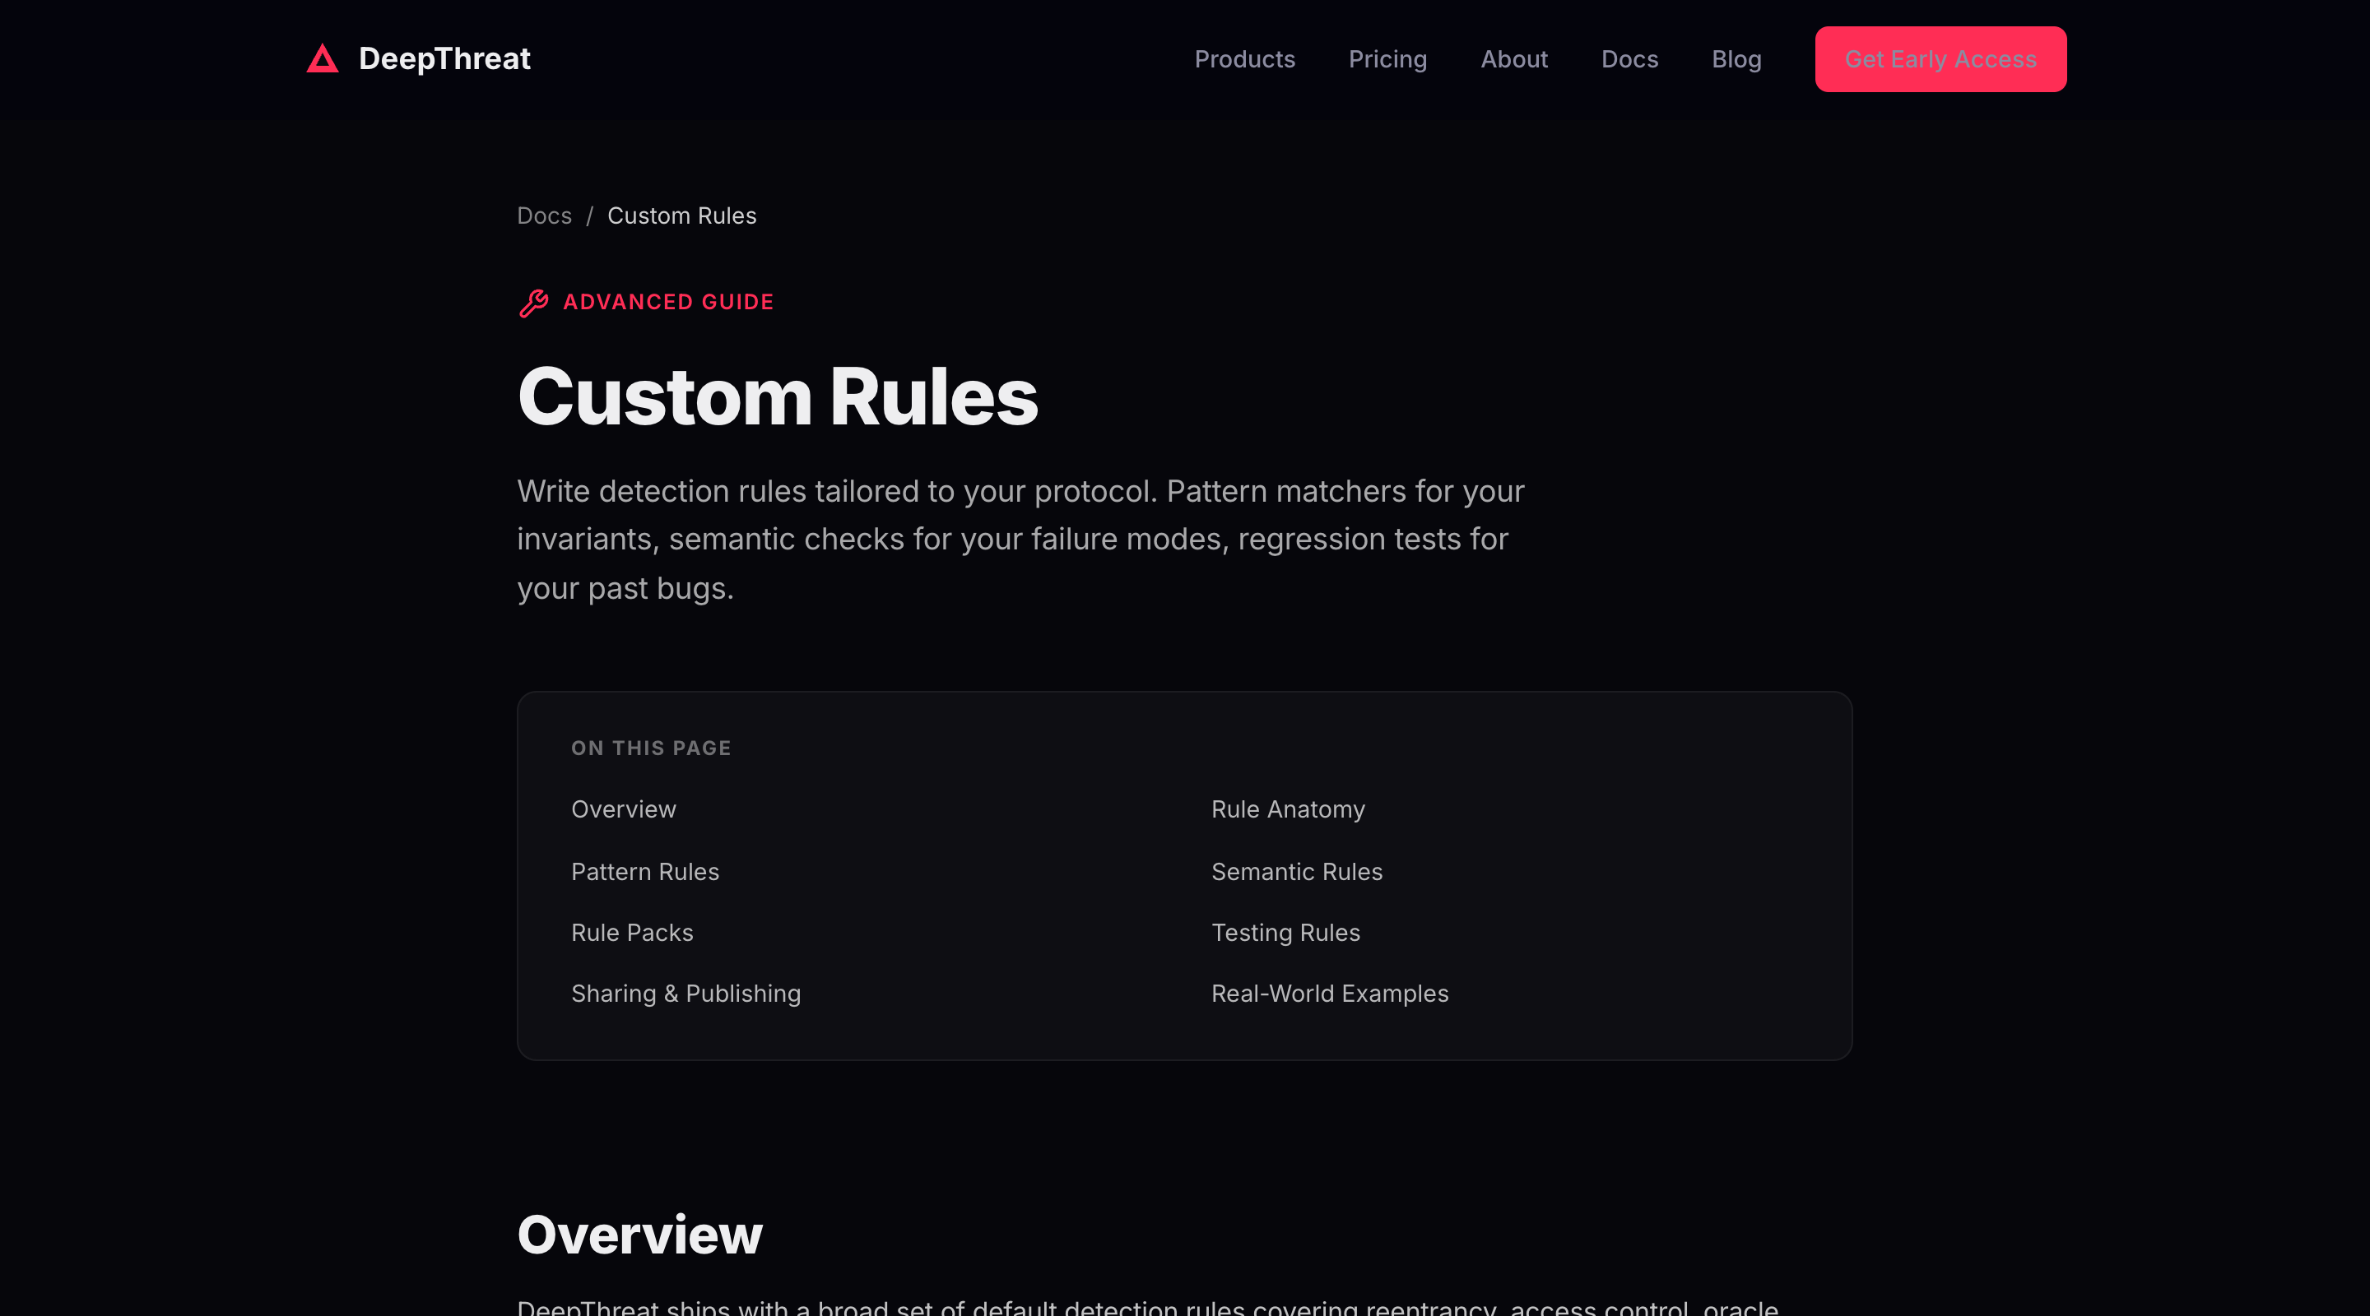Go to the Pricing page
Viewport: 2370px width, 1316px height.
(1387, 59)
